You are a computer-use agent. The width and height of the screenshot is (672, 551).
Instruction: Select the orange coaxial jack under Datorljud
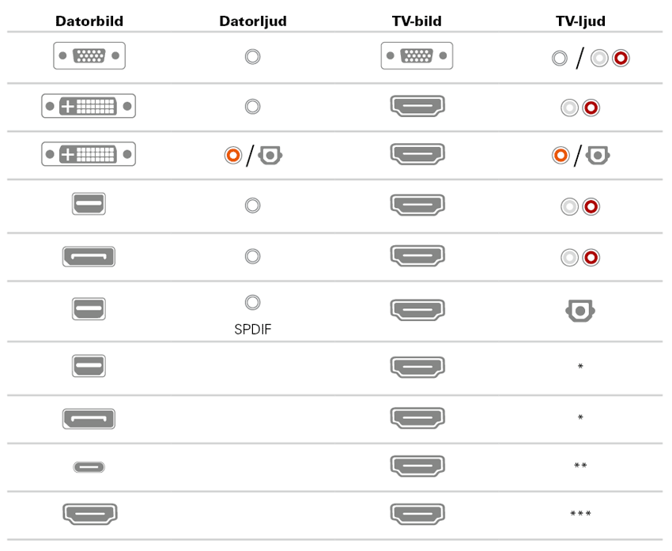pyautogui.click(x=232, y=156)
